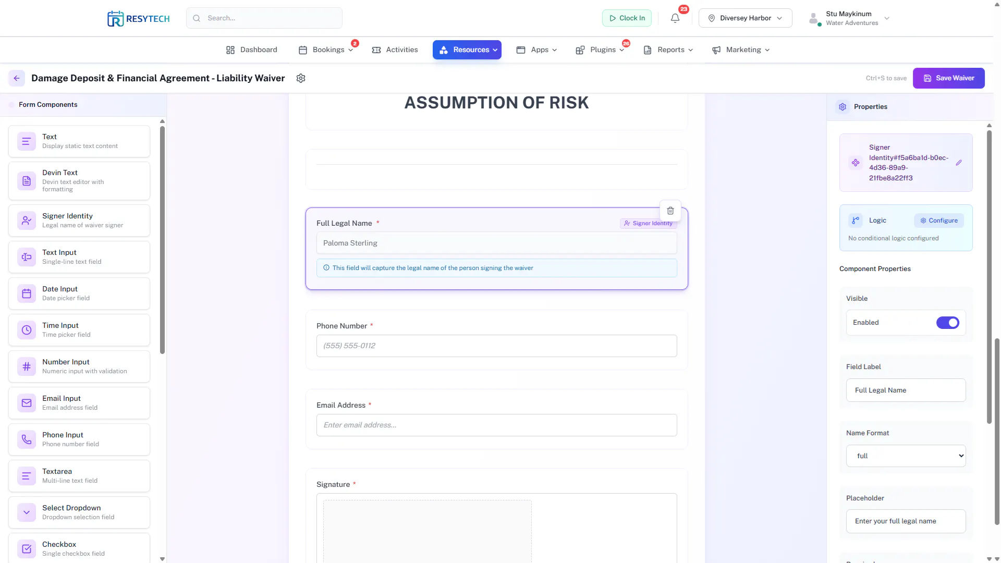Screen dimensions: 1001x563
Task: Click the Field Label input
Action: (x=906, y=390)
